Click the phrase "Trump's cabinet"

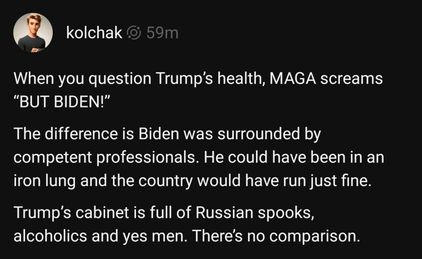(66, 214)
